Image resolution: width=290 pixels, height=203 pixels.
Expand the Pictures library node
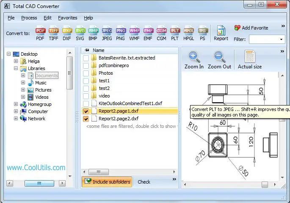pos(23,90)
